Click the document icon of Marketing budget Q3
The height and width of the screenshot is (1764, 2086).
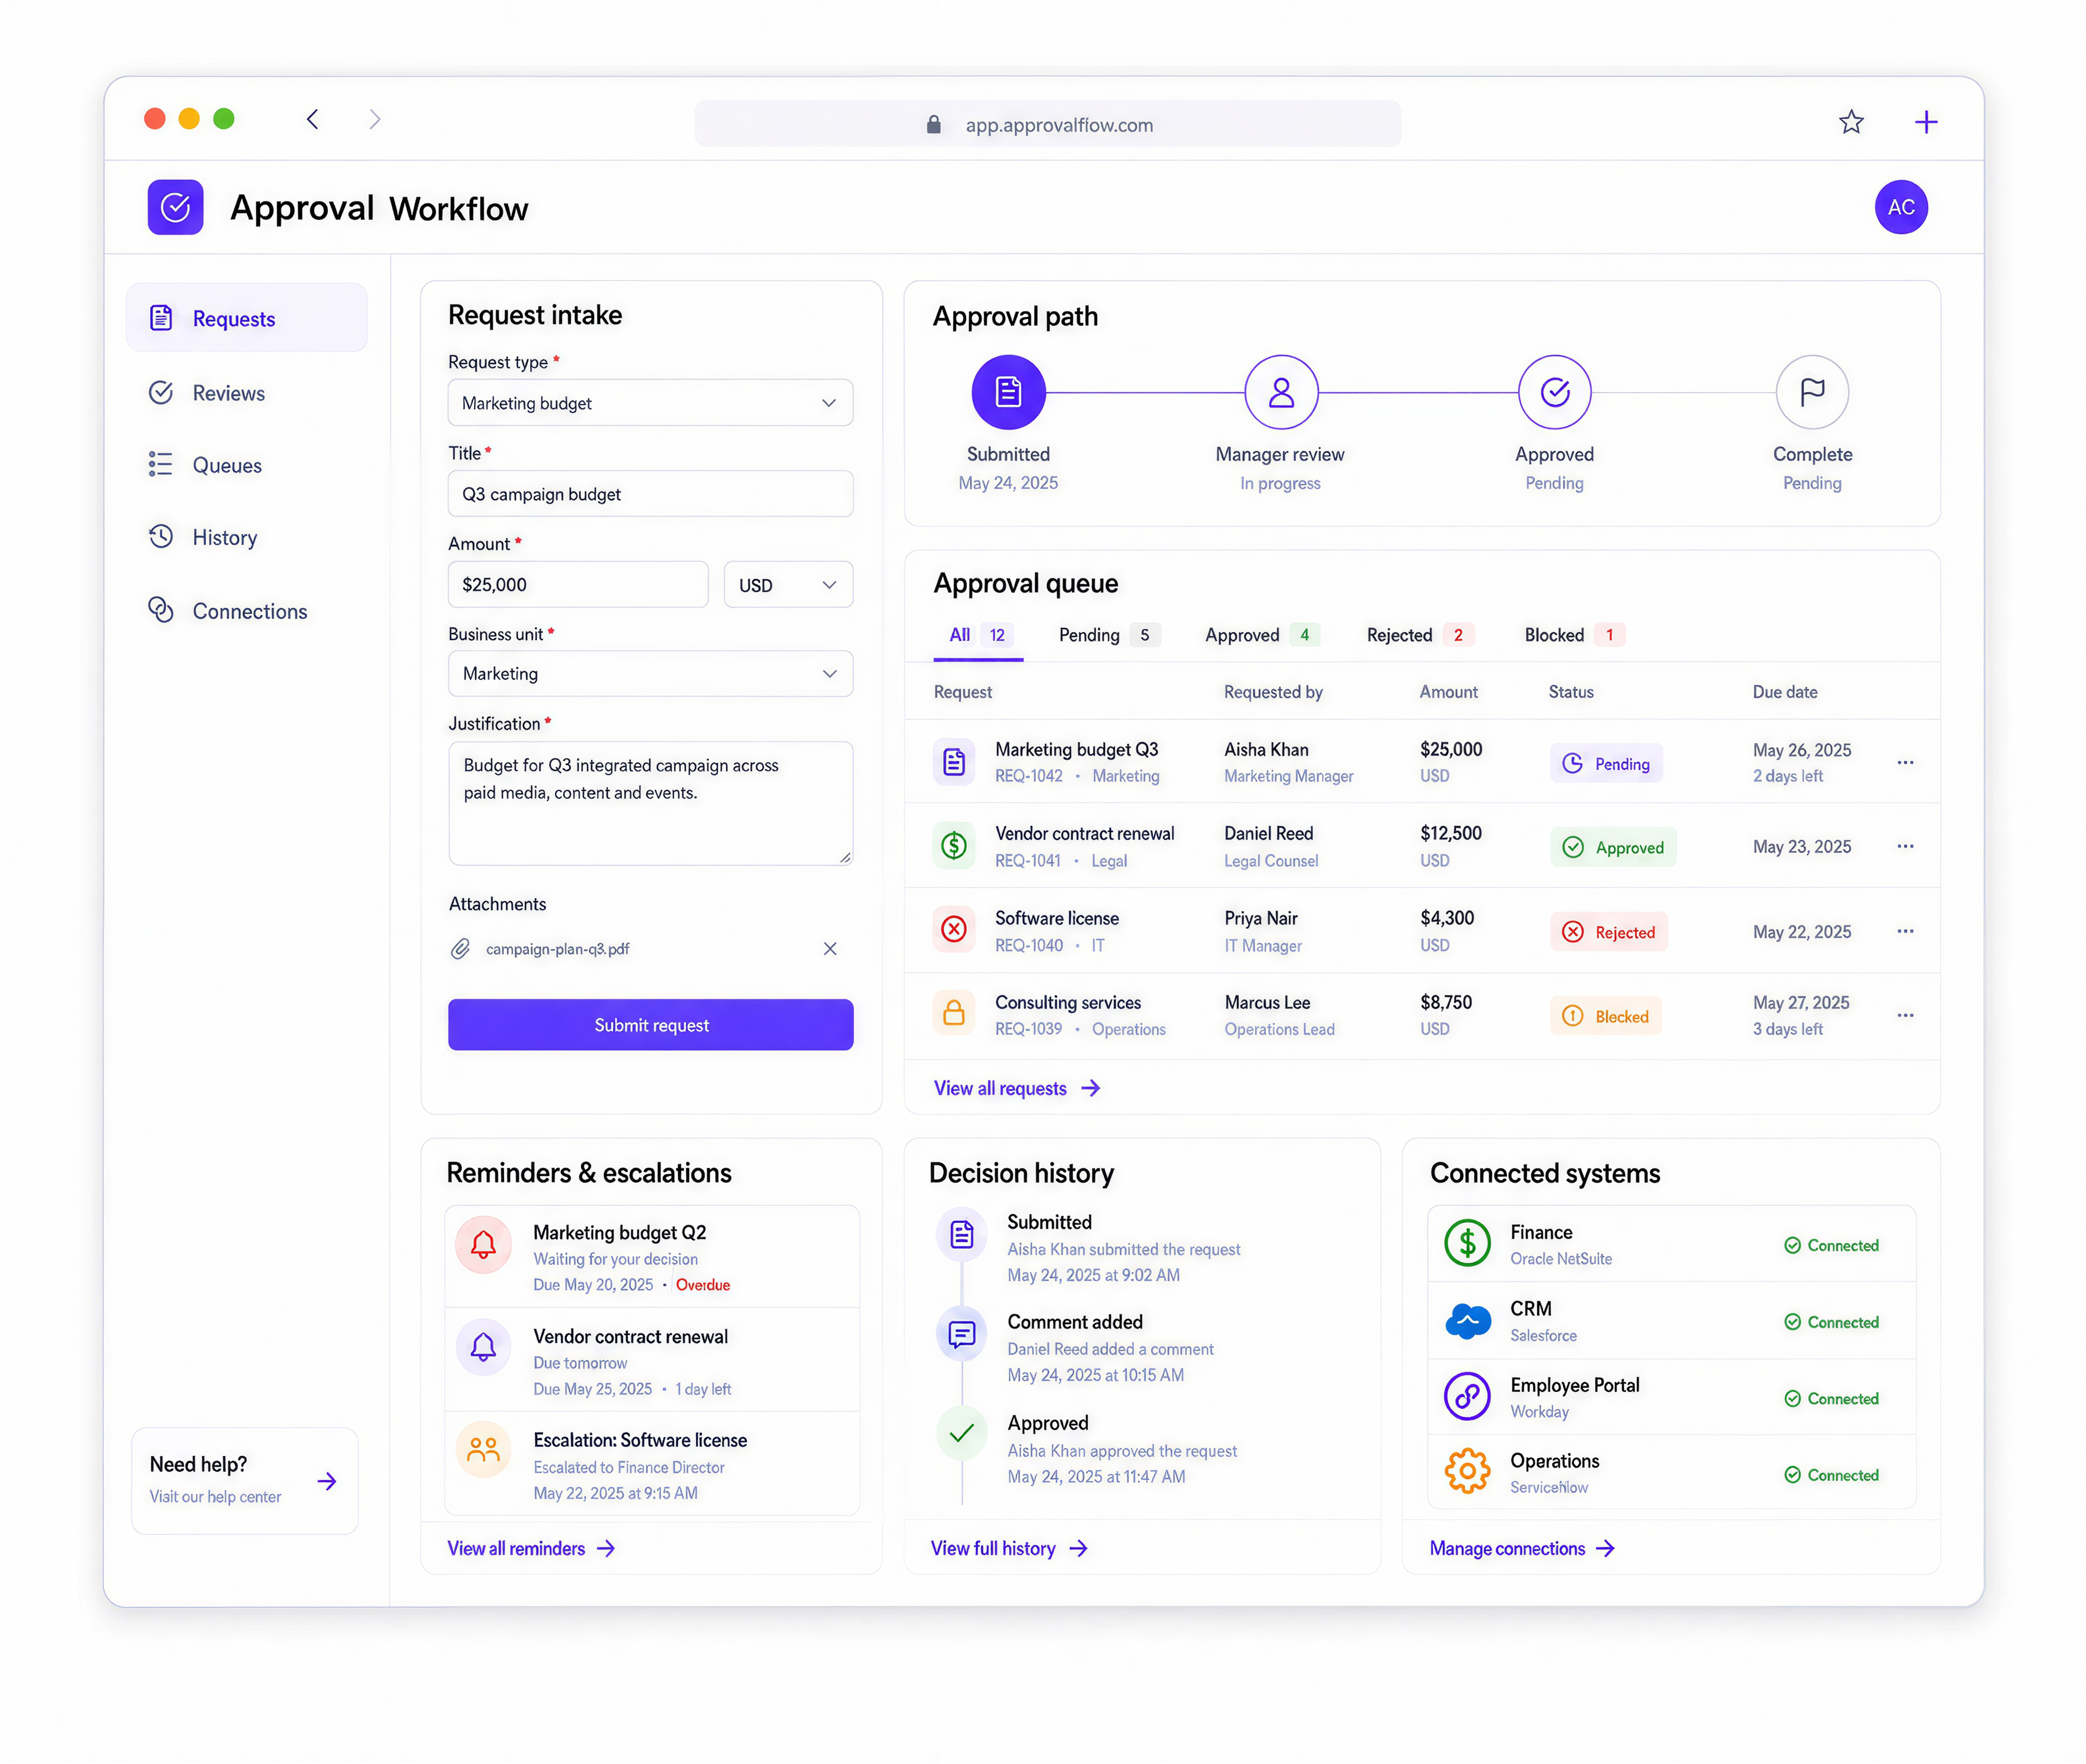point(953,762)
